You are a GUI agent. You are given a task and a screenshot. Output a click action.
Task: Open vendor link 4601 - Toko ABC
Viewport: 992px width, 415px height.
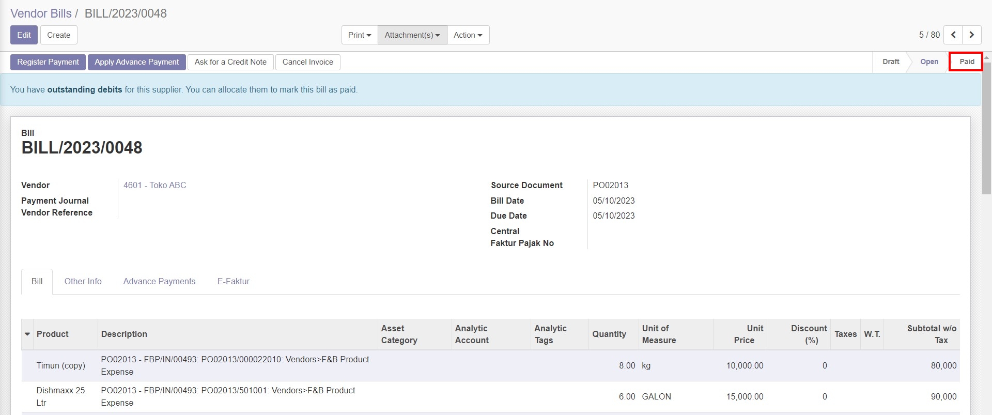155,185
